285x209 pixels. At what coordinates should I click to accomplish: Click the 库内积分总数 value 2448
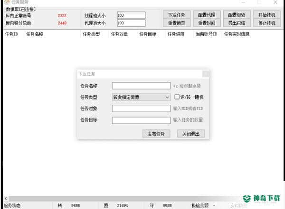click(x=62, y=23)
